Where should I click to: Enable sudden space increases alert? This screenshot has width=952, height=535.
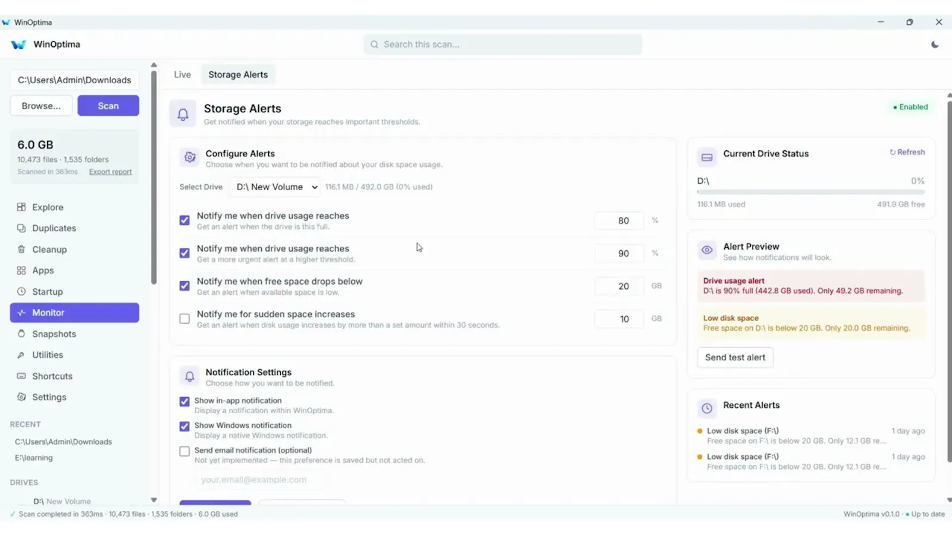coord(184,319)
